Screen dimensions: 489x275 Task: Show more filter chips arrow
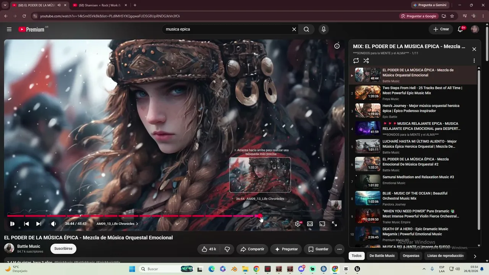click(475, 256)
